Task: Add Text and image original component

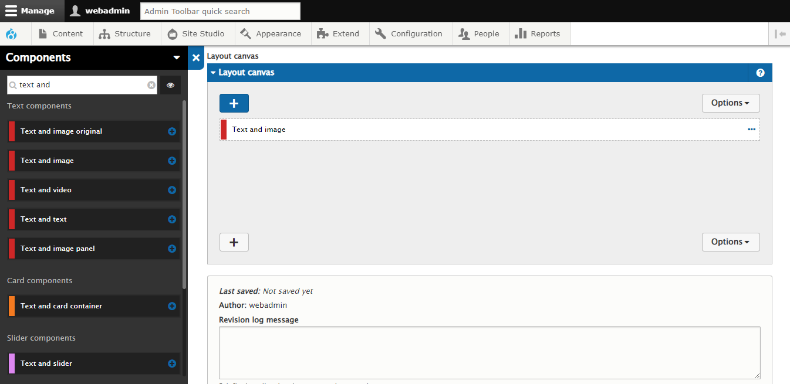Action: click(172, 131)
